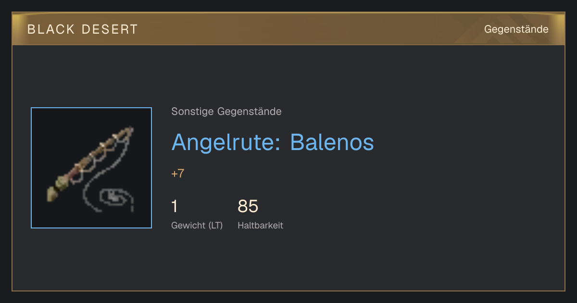Click the BLACK DESERT logo text
This screenshot has width=577, height=303.
(83, 29)
